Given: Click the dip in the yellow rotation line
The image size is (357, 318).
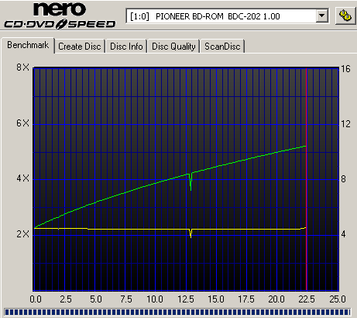Looking at the screenshot, I should [x=191, y=233].
